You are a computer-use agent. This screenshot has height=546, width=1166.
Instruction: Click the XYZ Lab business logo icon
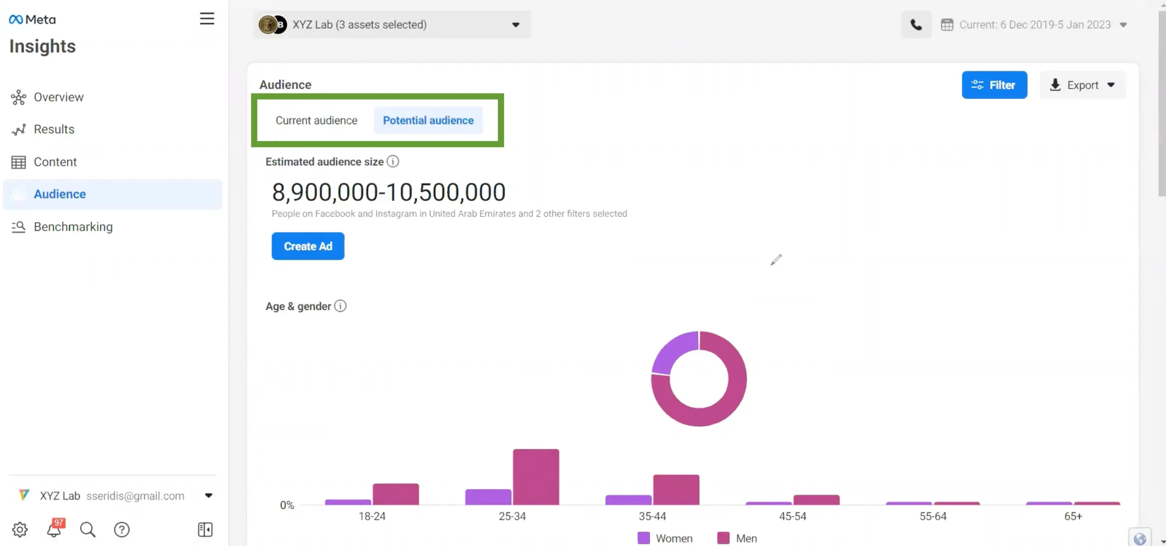pos(24,495)
